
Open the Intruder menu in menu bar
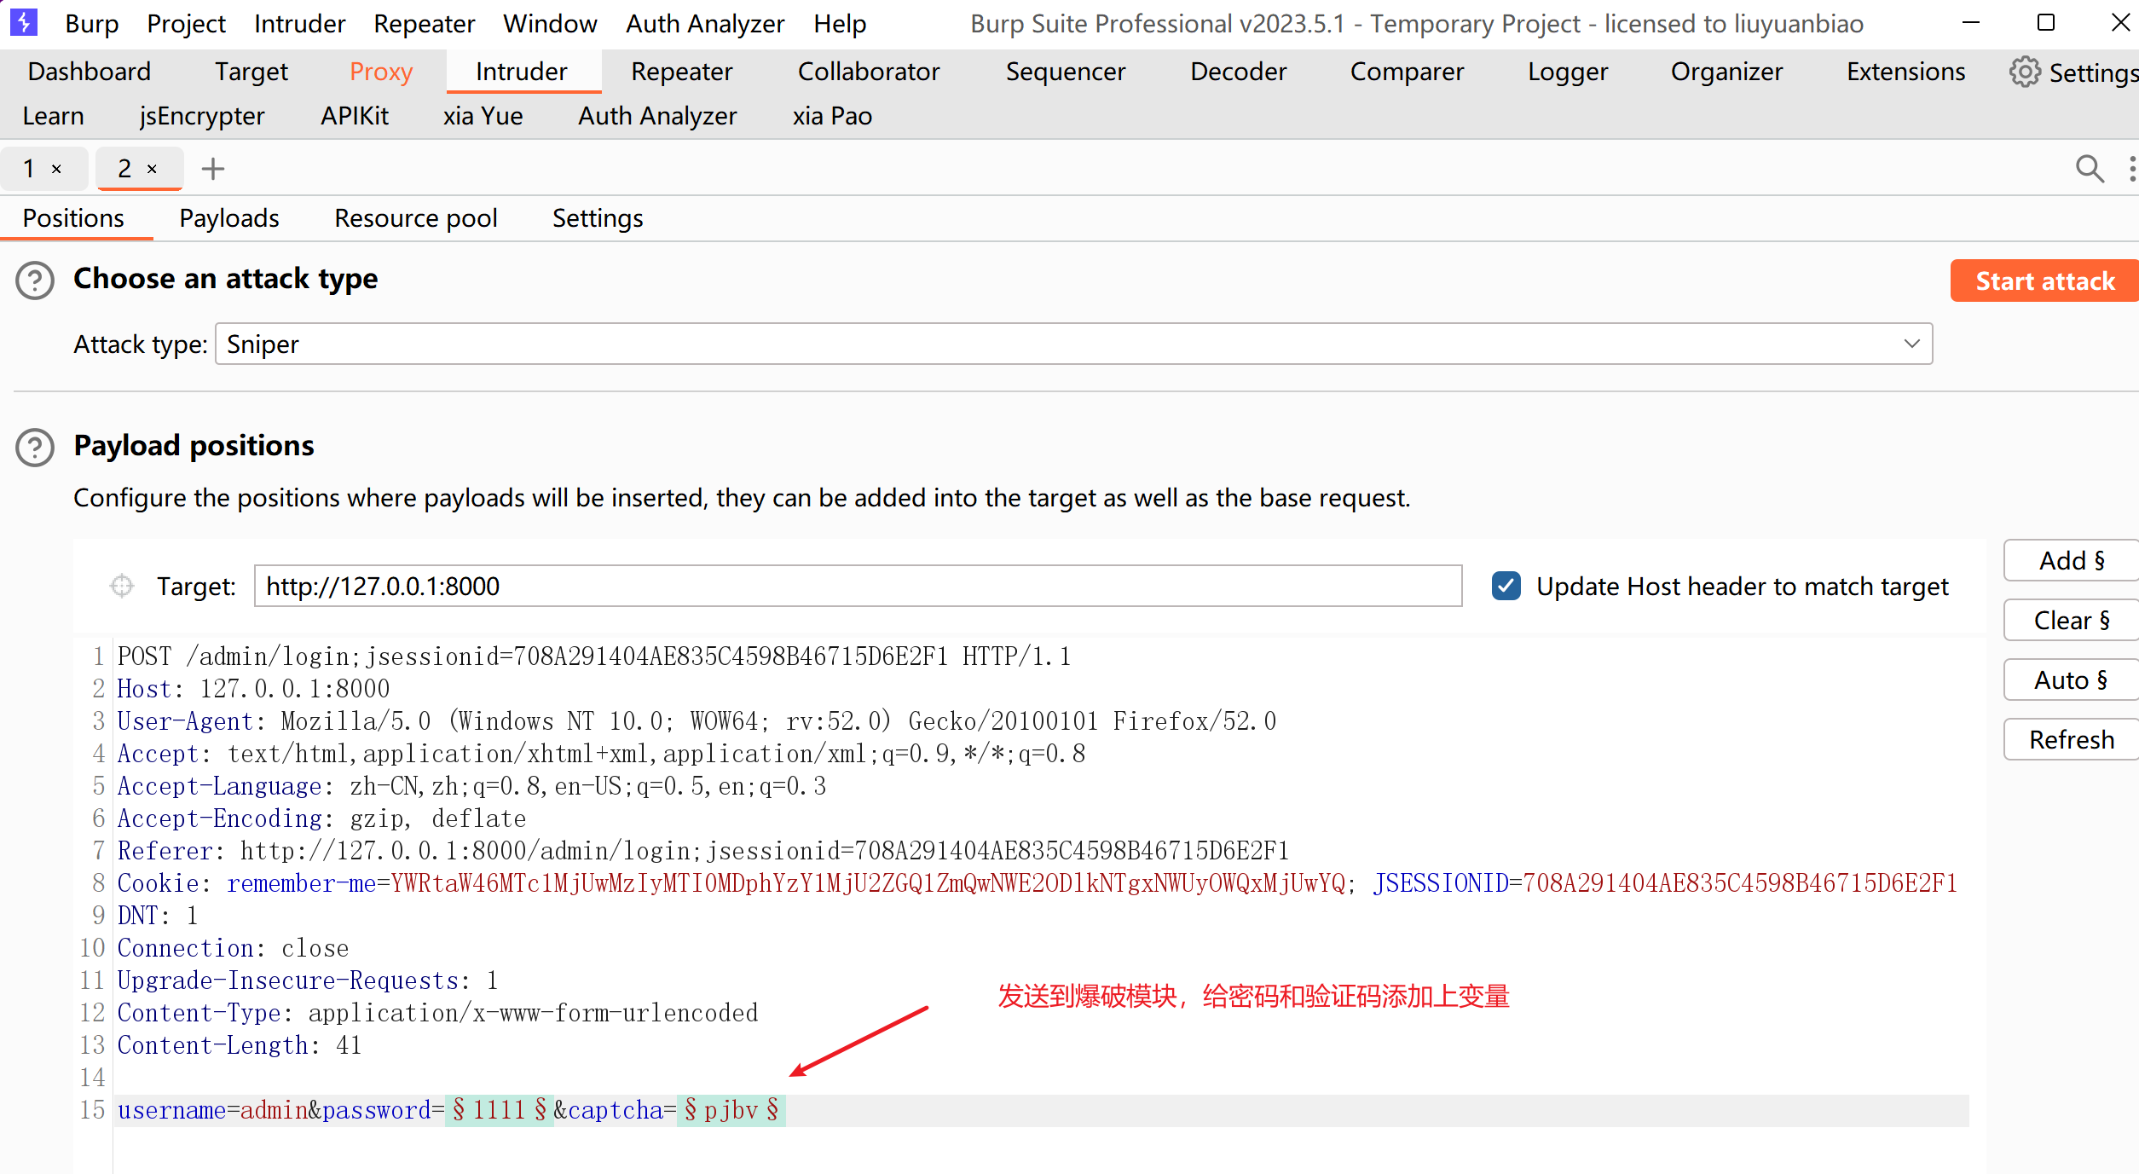tap(299, 24)
